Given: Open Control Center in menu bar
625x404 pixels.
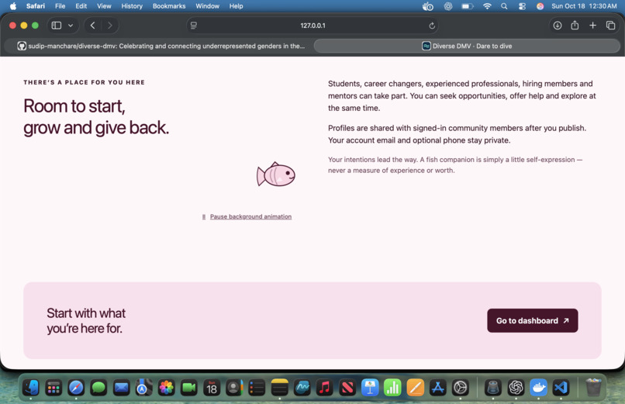Looking at the screenshot, I should click(522, 6).
